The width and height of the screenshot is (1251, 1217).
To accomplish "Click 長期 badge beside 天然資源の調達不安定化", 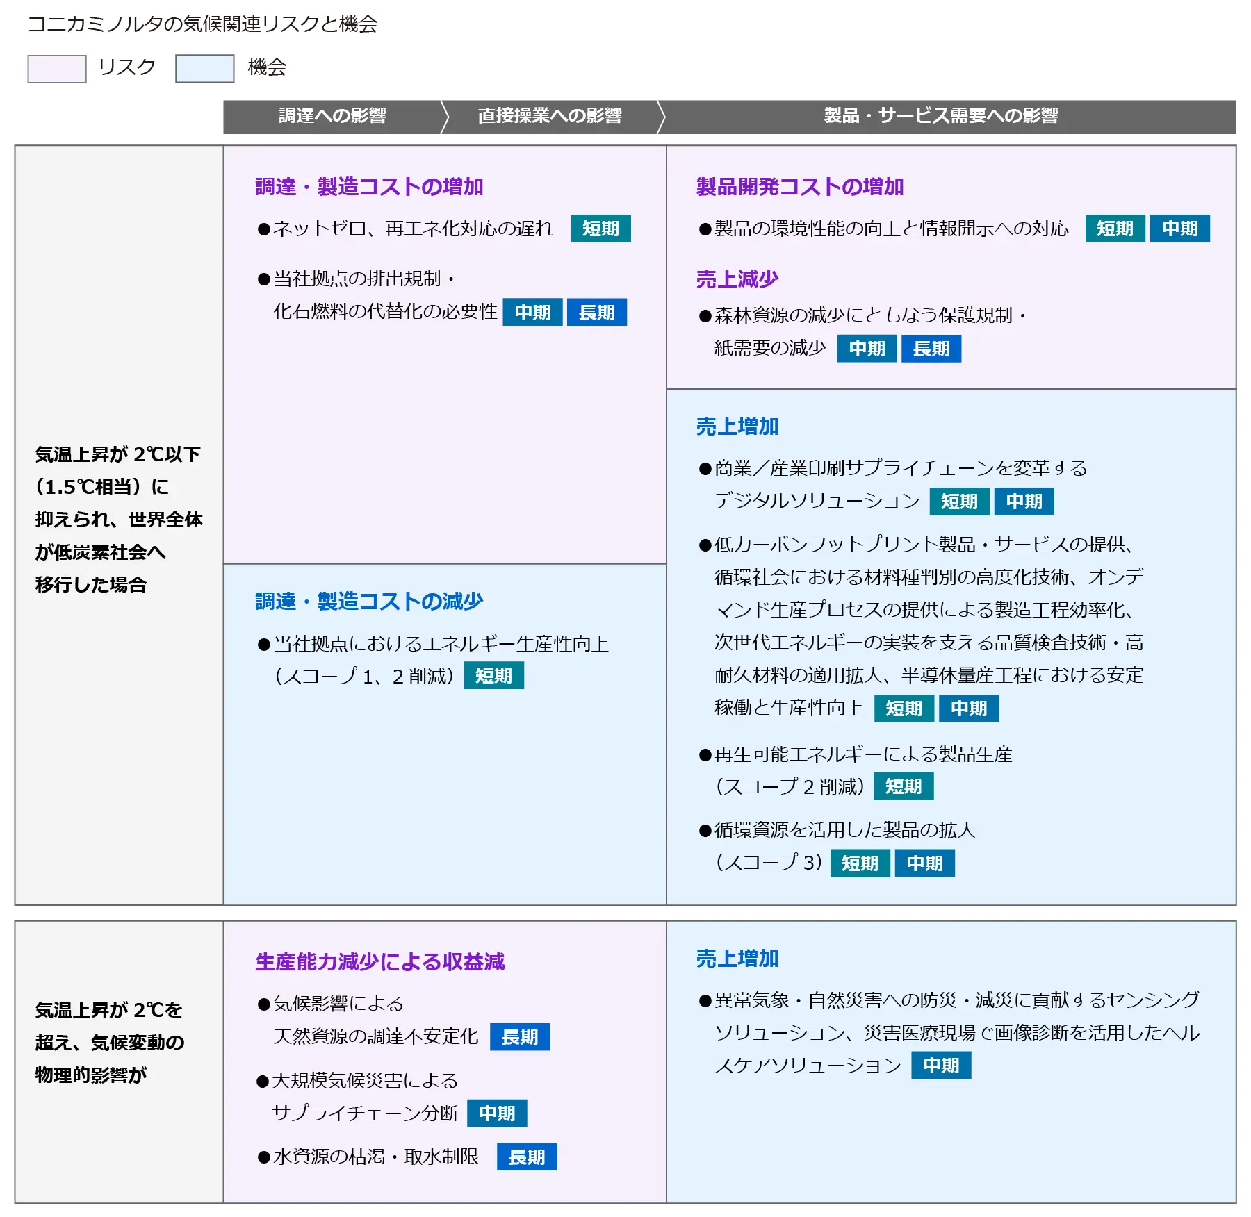I will point(519,1037).
